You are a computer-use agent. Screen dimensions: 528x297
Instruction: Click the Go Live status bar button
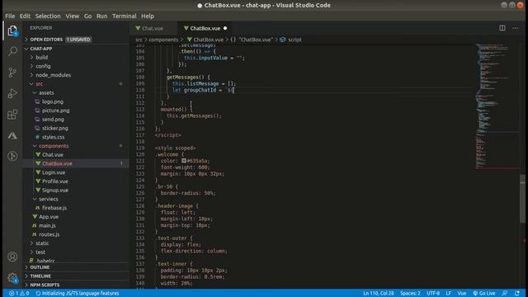[484, 294]
